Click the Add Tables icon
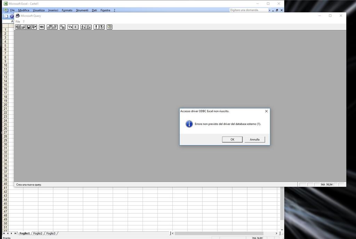Image resolution: width=356 pixels, height=239 pixels. (x=63, y=27)
